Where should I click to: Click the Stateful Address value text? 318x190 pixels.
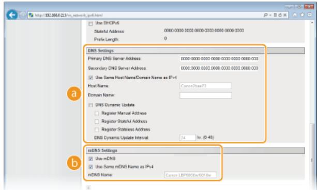pyautogui.click(x=204, y=31)
